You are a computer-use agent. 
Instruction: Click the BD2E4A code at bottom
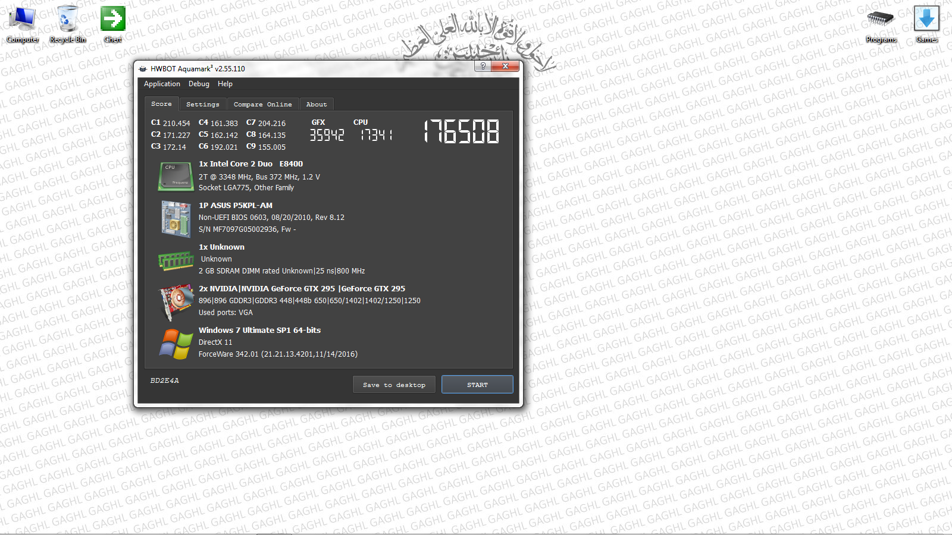tap(164, 380)
